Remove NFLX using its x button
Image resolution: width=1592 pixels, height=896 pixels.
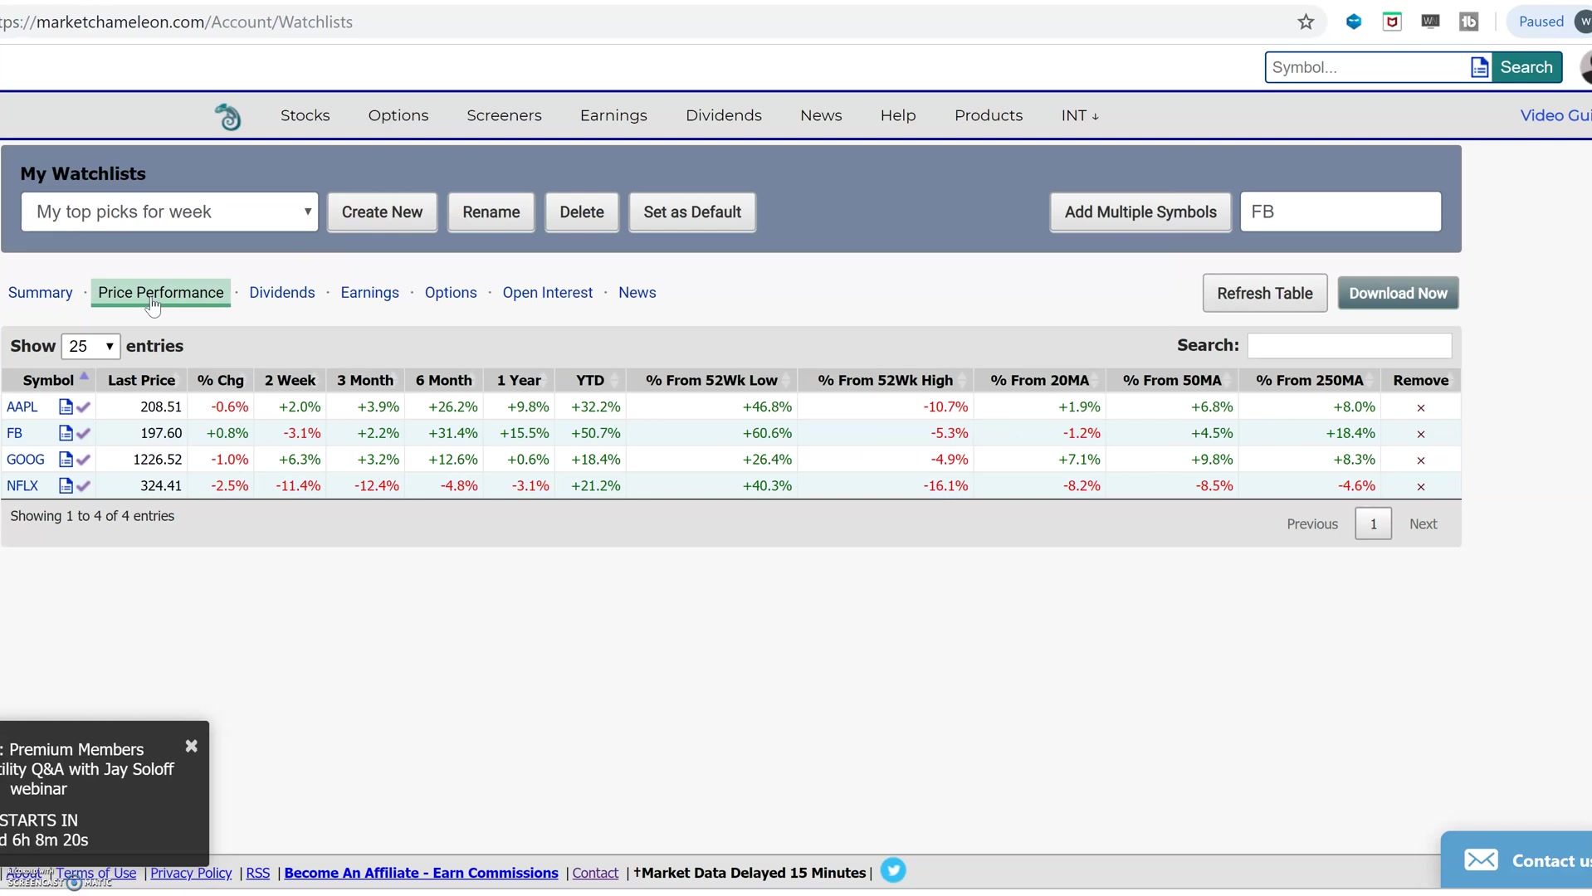click(x=1420, y=486)
